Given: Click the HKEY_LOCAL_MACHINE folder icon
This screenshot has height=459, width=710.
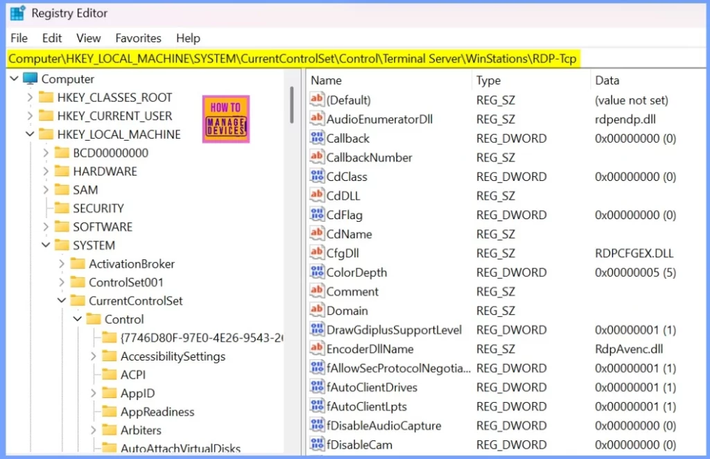Looking at the screenshot, I should [46, 134].
